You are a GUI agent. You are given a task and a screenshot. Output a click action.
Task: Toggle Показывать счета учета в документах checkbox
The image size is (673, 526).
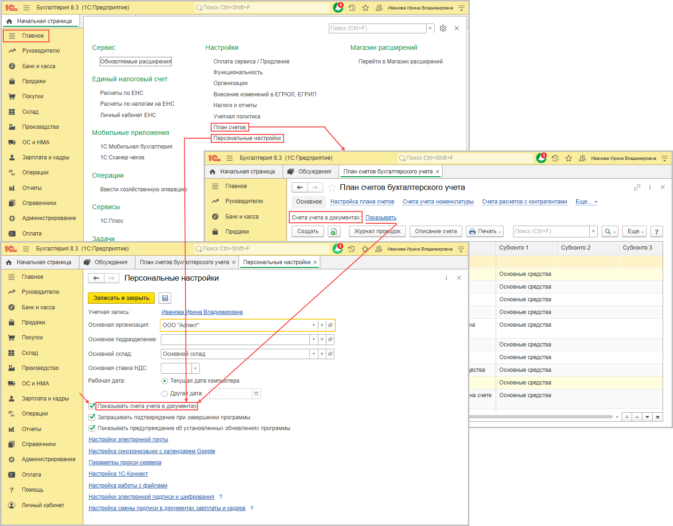click(92, 406)
